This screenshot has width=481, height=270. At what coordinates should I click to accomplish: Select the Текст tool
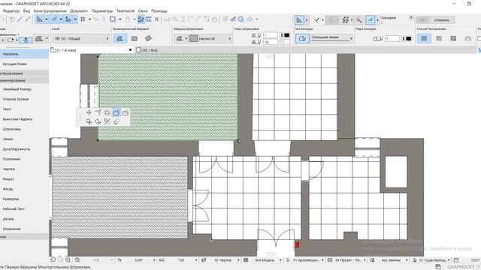click(24, 109)
